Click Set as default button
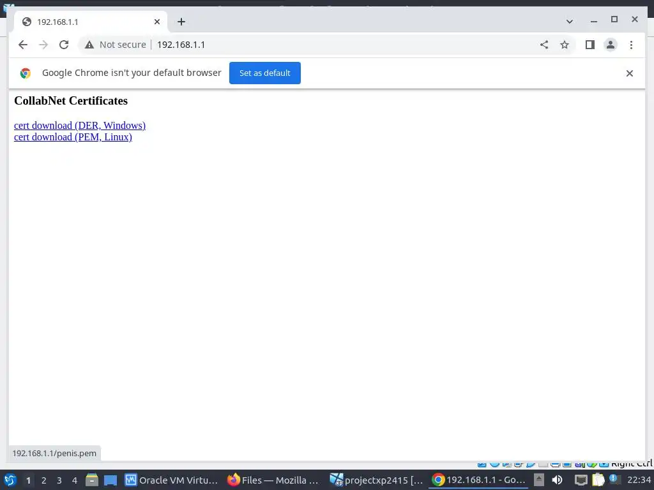654x490 pixels. [265, 73]
